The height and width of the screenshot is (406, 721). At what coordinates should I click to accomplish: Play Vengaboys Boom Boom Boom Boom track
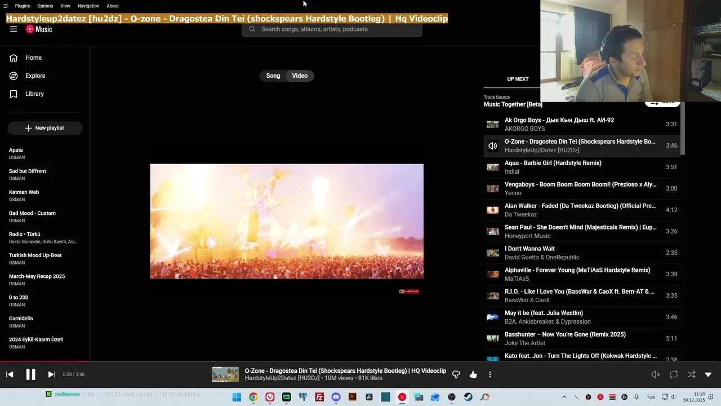(581, 188)
